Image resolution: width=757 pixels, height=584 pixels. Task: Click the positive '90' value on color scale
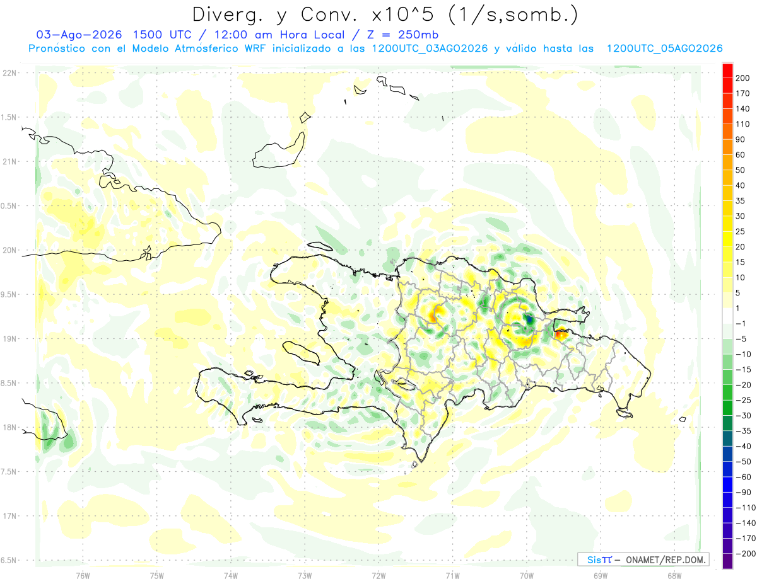tap(741, 139)
